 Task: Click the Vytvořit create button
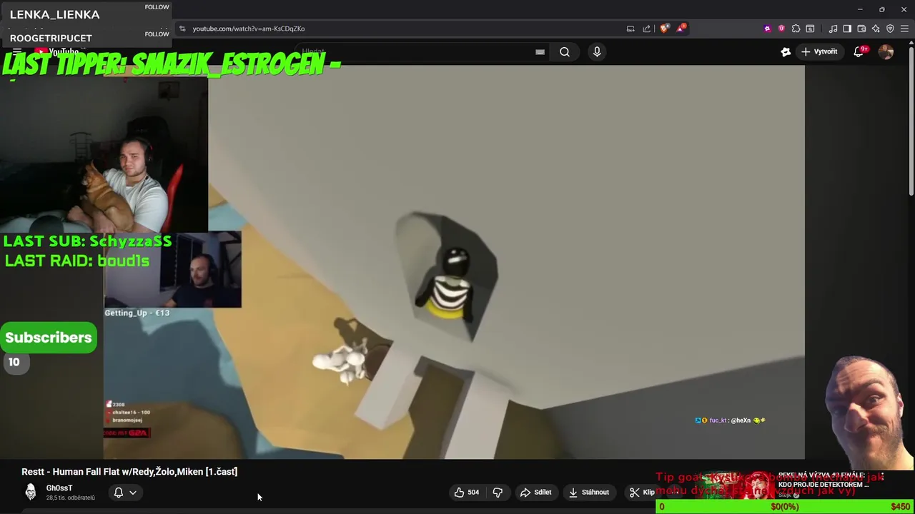820,51
